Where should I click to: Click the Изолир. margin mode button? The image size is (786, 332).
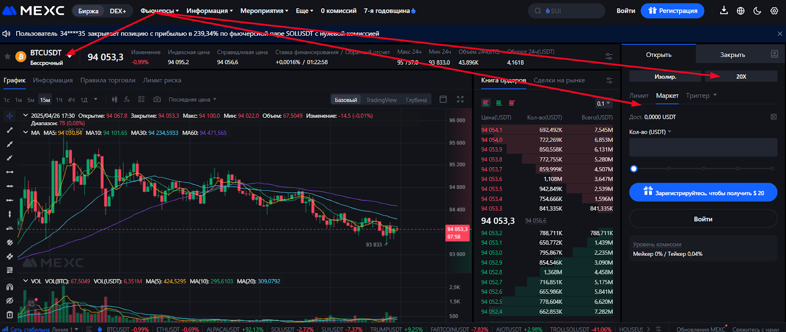[x=665, y=77]
